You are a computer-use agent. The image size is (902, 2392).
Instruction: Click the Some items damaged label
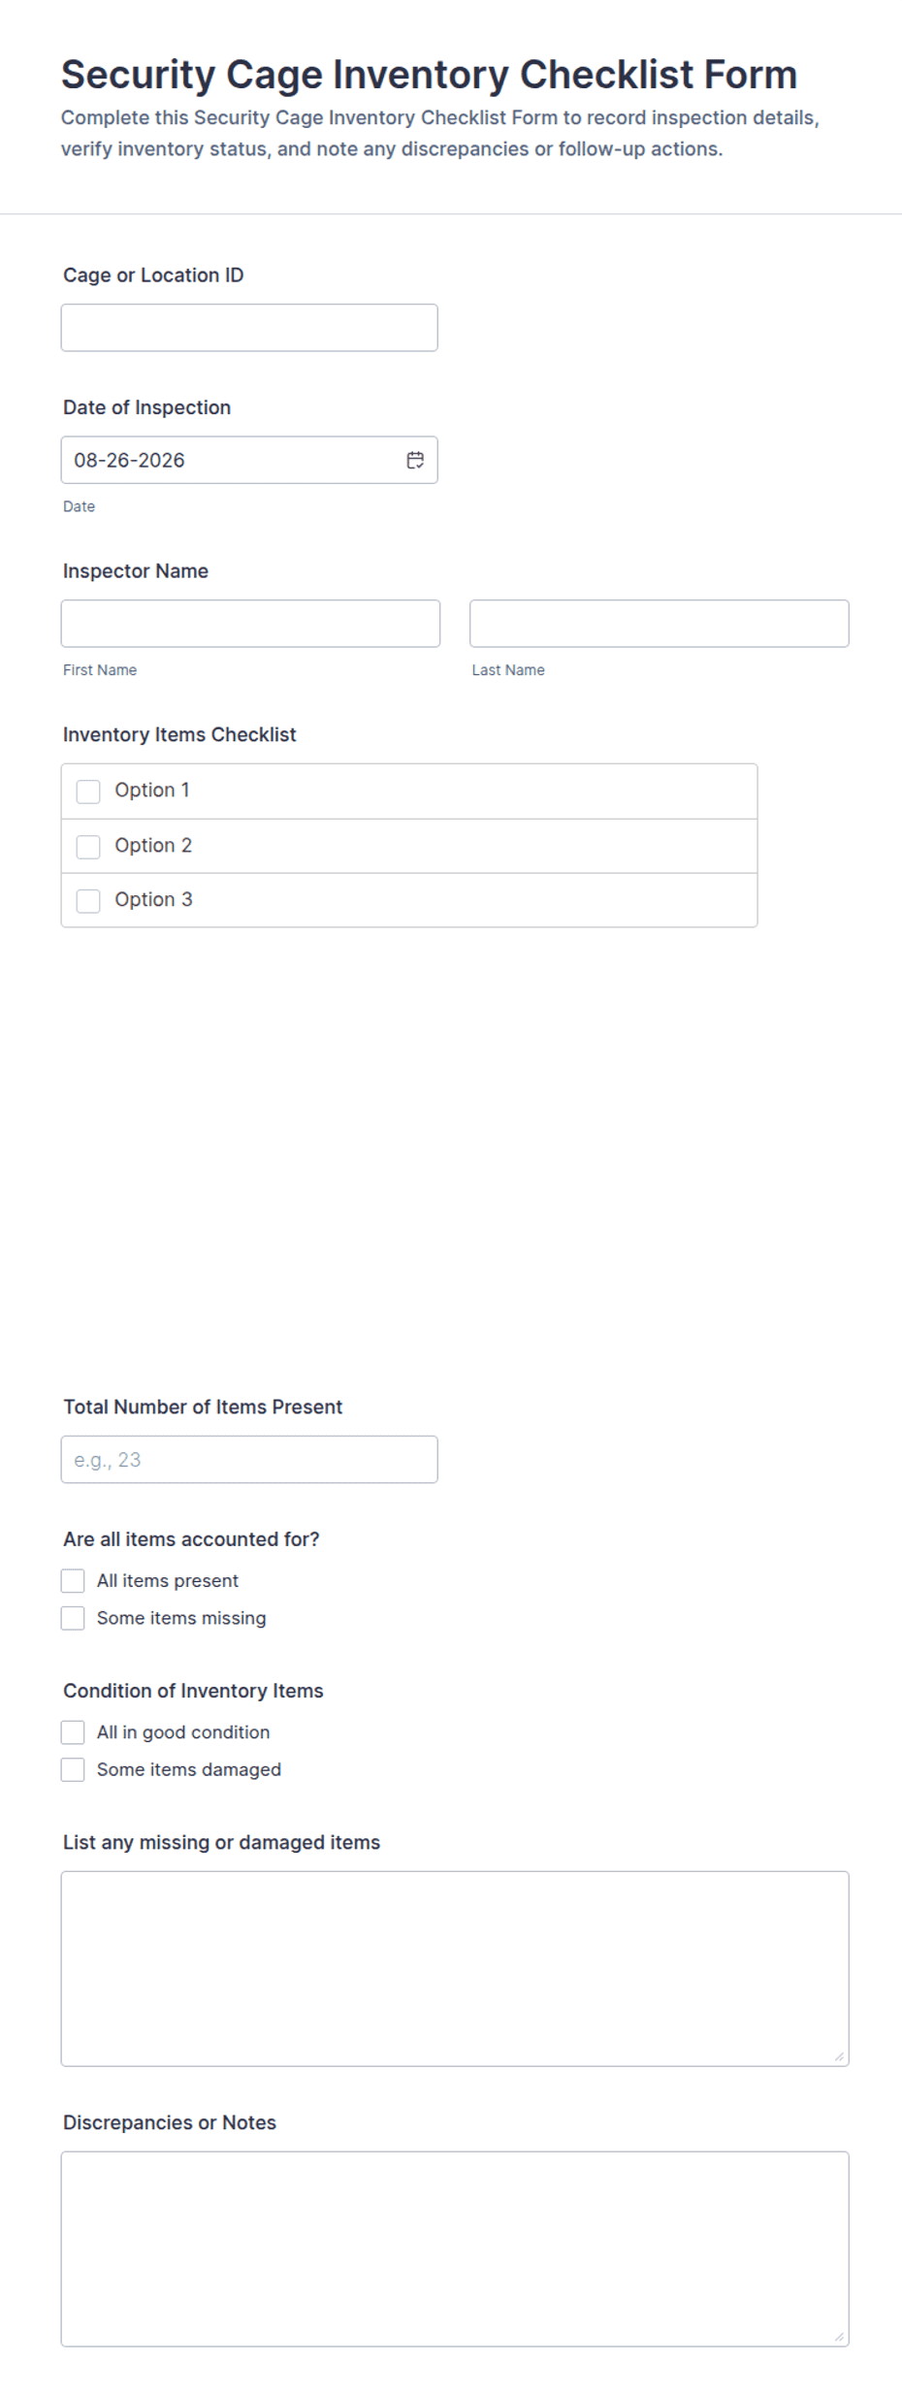coord(189,1769)
